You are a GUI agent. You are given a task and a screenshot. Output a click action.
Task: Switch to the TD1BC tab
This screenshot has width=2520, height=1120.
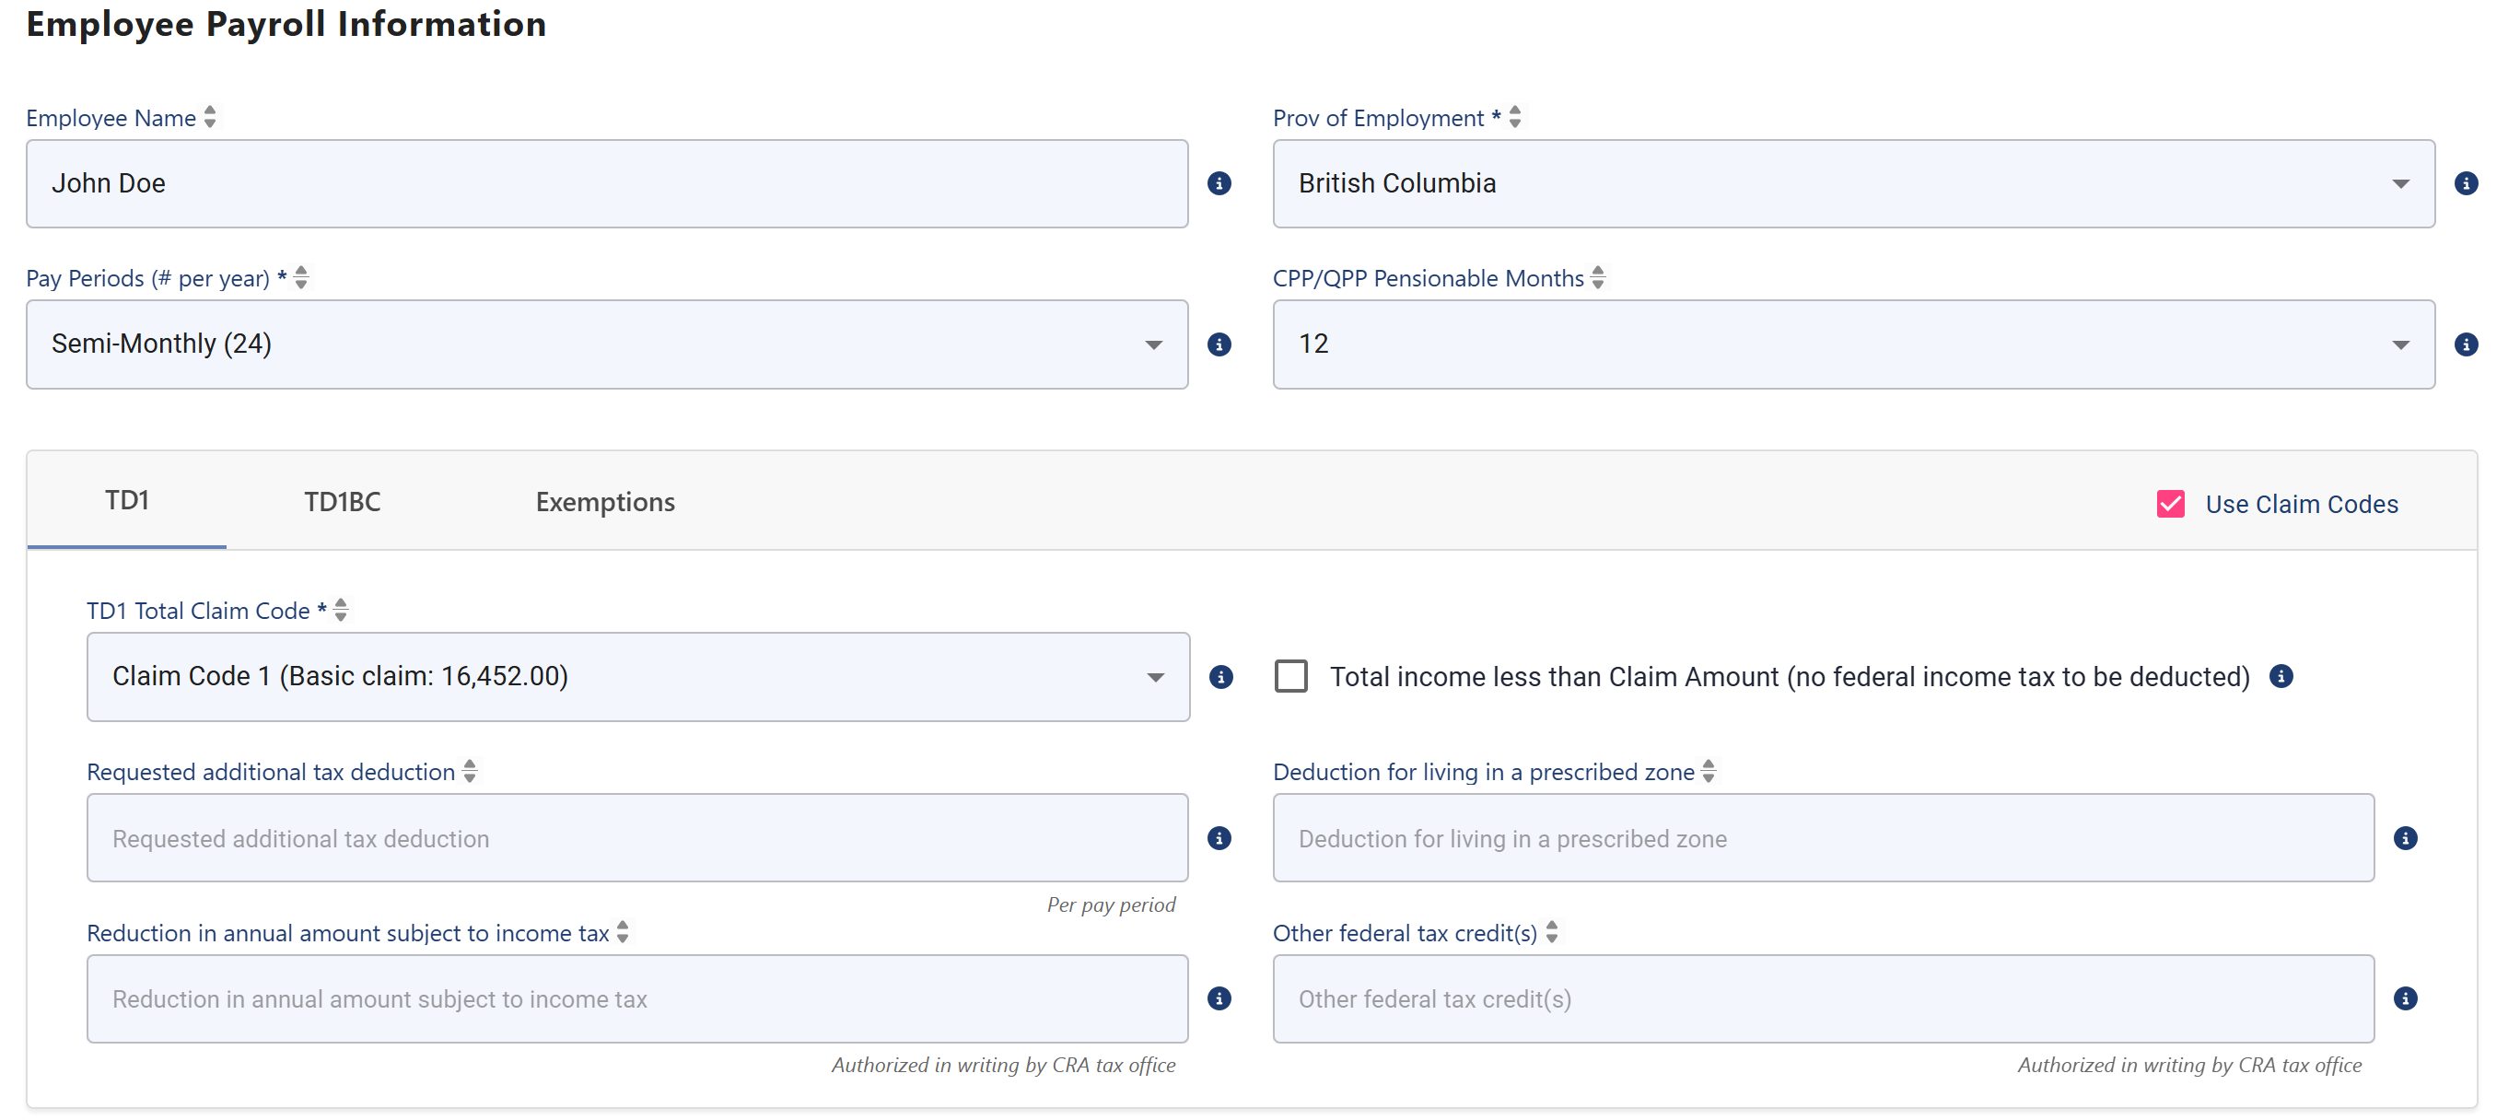(343, 502)
